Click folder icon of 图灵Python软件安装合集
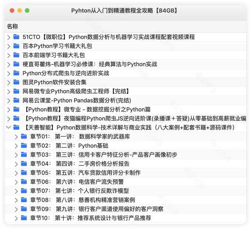 (16, 82)
